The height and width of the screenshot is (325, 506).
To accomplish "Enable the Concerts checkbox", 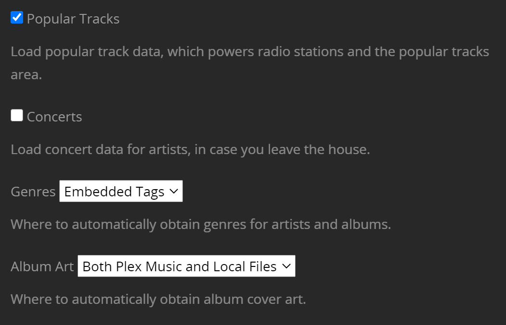I will pos(17,116).
